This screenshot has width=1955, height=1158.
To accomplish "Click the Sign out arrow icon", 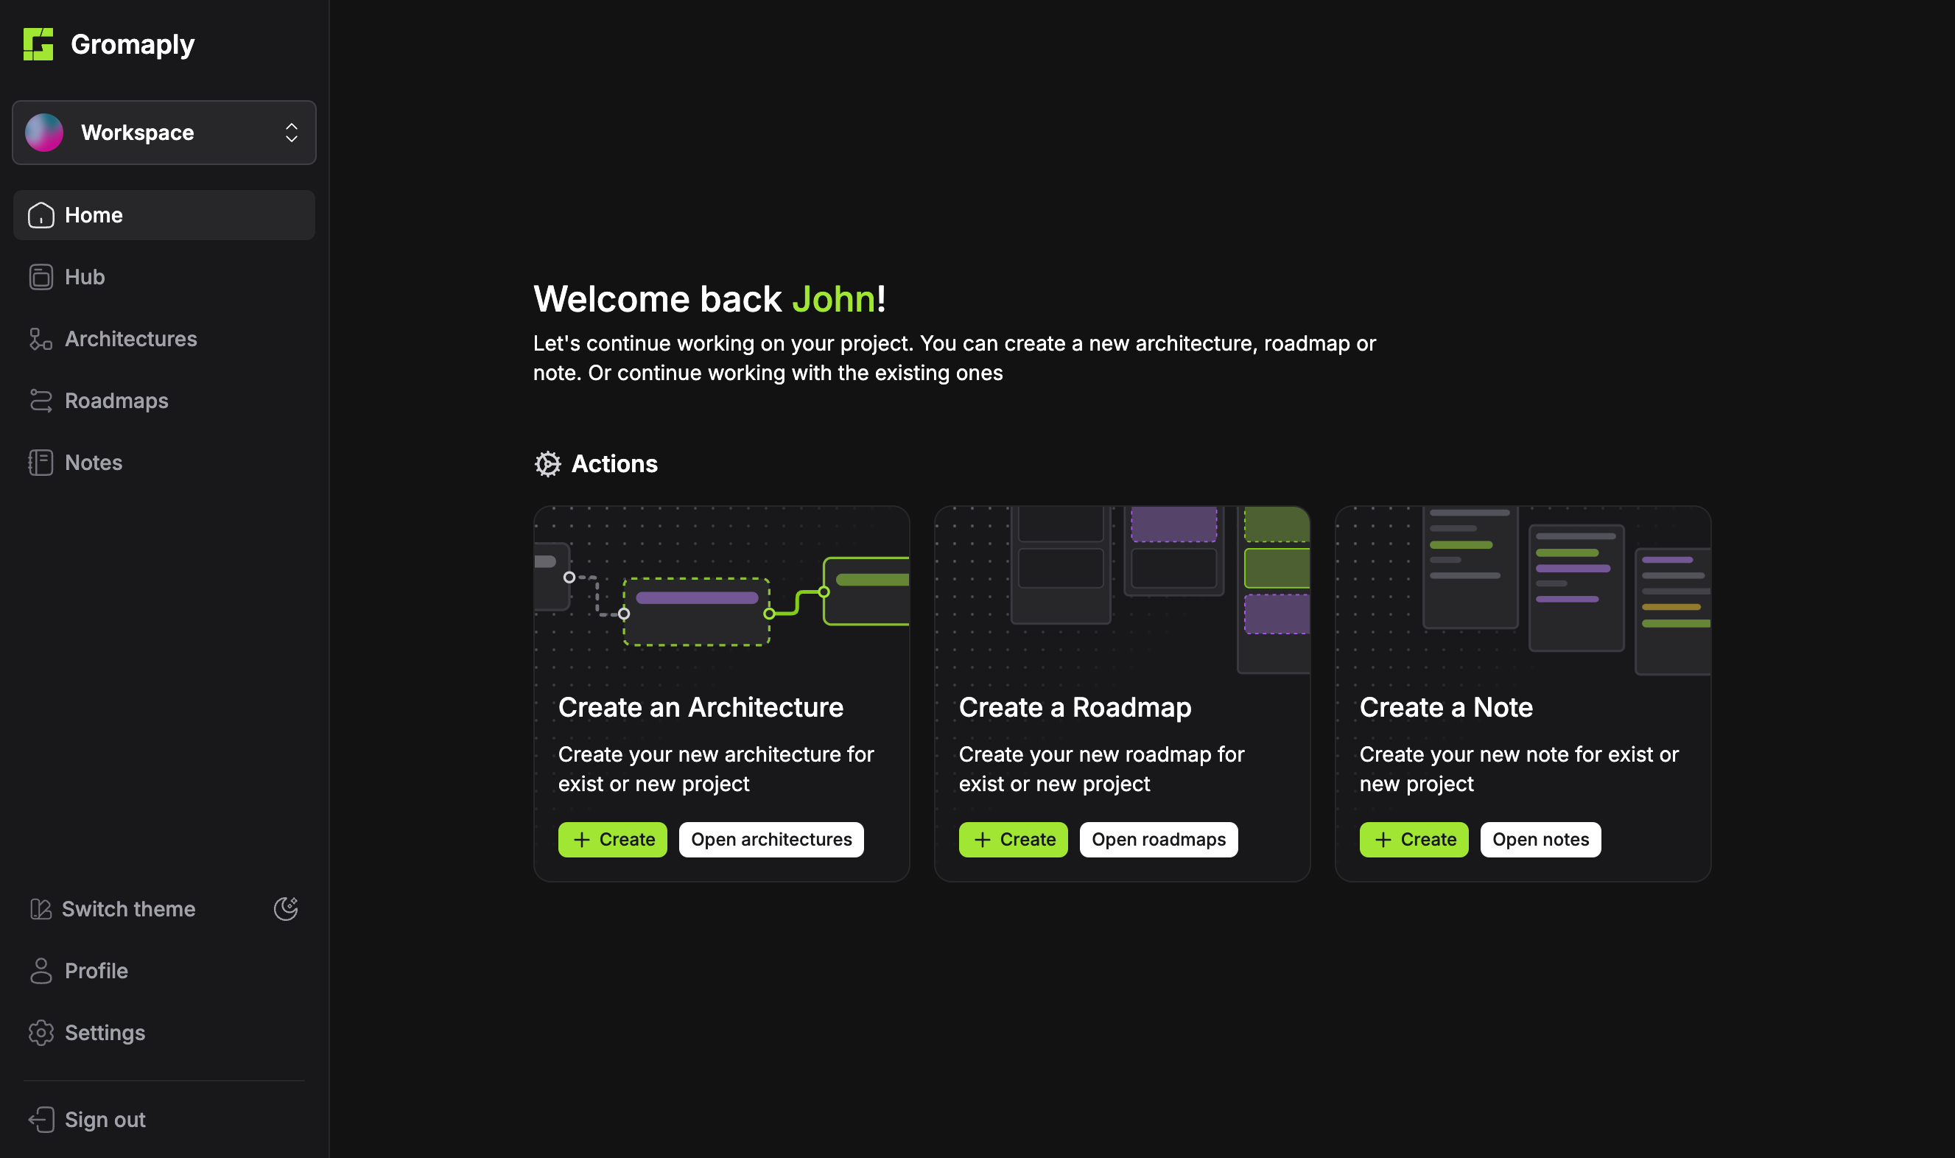I will pos(41,1120).
